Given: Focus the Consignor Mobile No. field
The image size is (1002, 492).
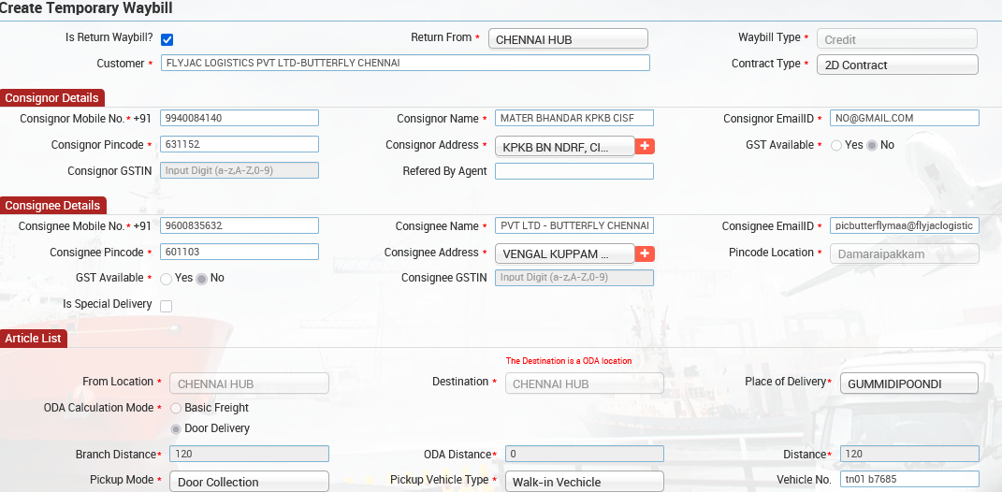Looking at the screenshot, I should tap(240, 118).
